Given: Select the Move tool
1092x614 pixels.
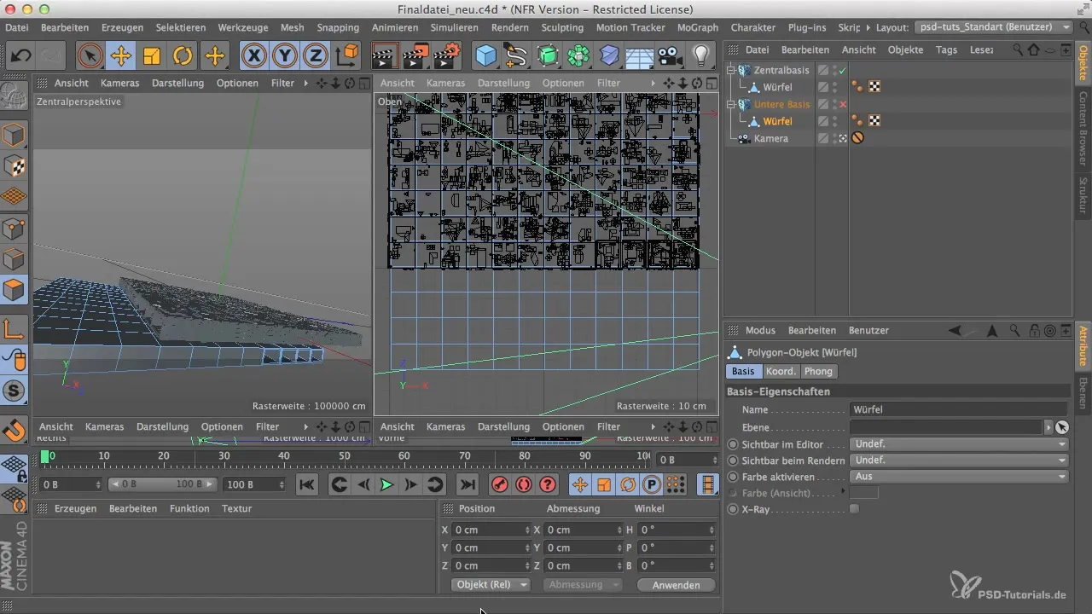Looking at the screenshot, I should pos(120,56).
